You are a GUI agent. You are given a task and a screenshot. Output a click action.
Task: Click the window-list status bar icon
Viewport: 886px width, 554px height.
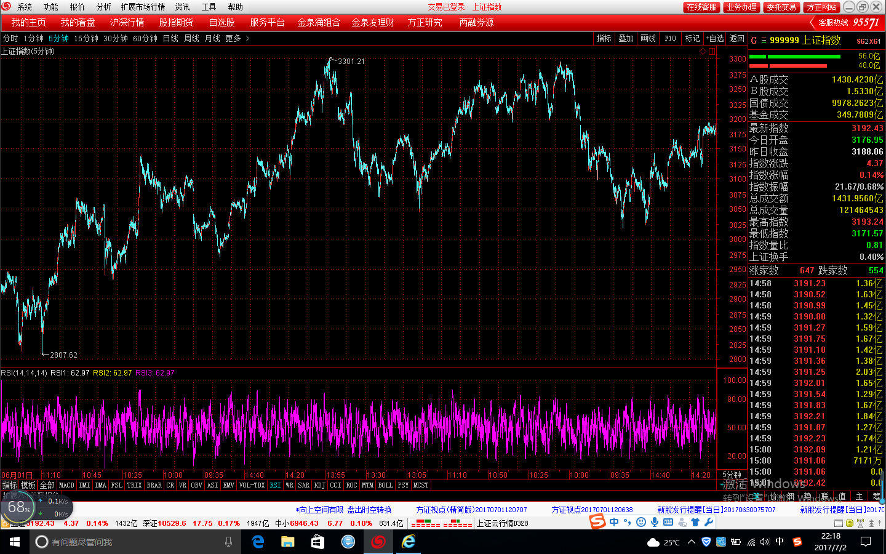tap(839, 523)
